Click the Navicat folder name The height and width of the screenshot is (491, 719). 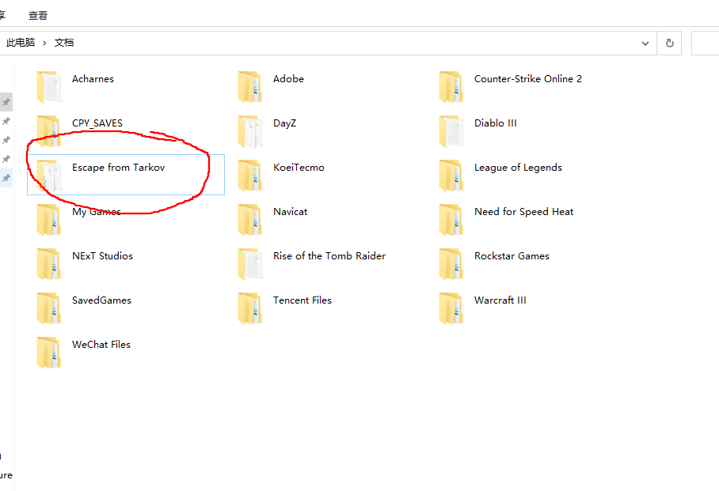pyautogui.click(x=291, y=212)
